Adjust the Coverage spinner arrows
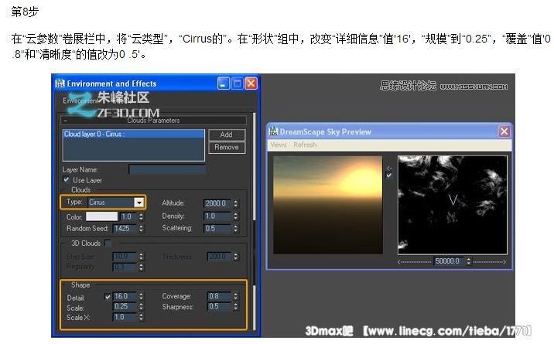The width and height of the screenshot is (554, 344). 235,296
